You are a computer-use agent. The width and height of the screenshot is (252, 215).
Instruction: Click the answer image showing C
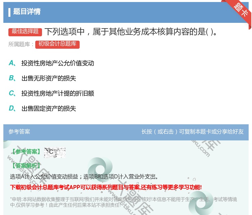(x=55, y=152)
